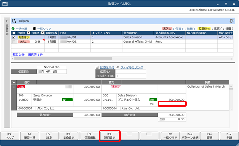The width and height of the screenshot is (239, 146).
Task: Click the 証憑を添付 link
Action: click(x=107, y=67)
